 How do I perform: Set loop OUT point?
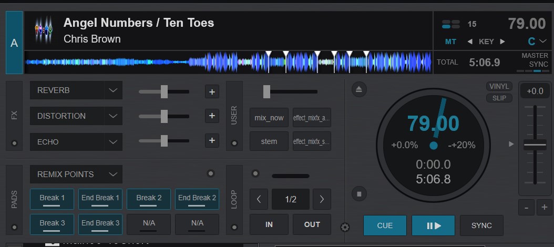[x=312, y=224]
